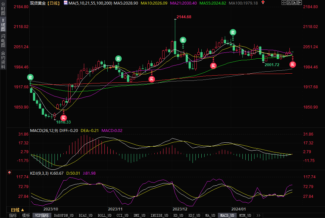Screen dimensions: 325x218
Task: Click the sun-shaped icon above the KDJ label
Action: click(9, 173)
